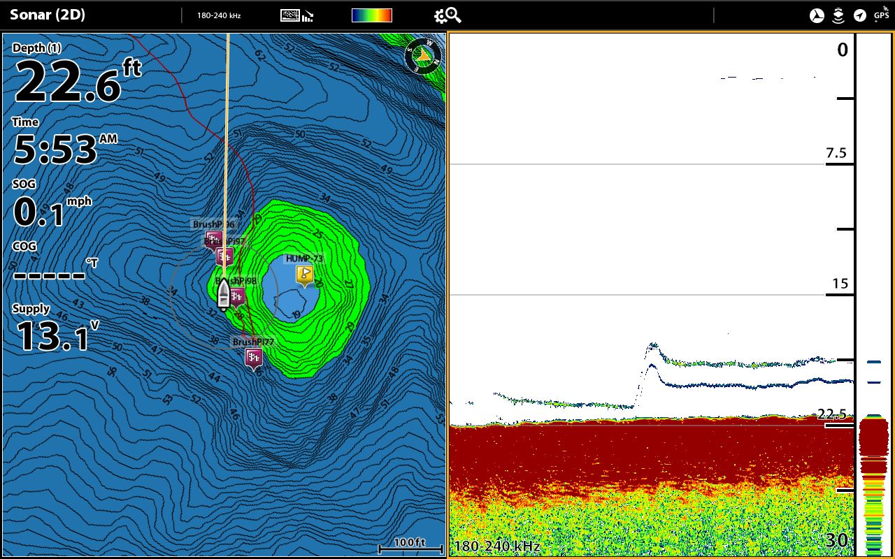This screenshot has height=559, width=895.
Task: Tap the north compass indicator on chart
Action: pos(423,55)
